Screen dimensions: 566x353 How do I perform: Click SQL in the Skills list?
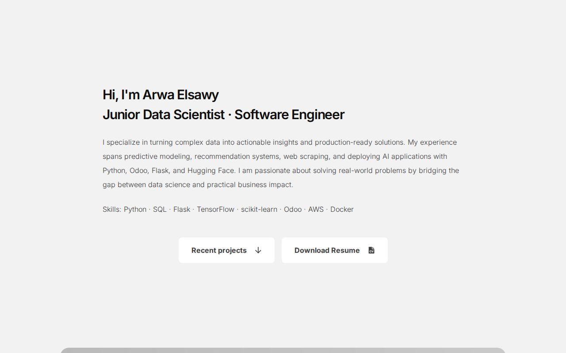[160, 209]
